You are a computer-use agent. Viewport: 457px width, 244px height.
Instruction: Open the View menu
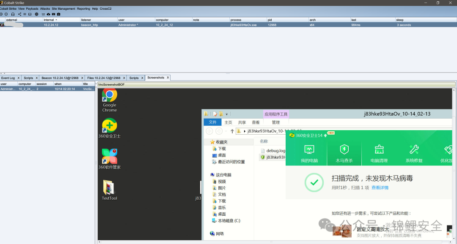click(x=21, y=9)
